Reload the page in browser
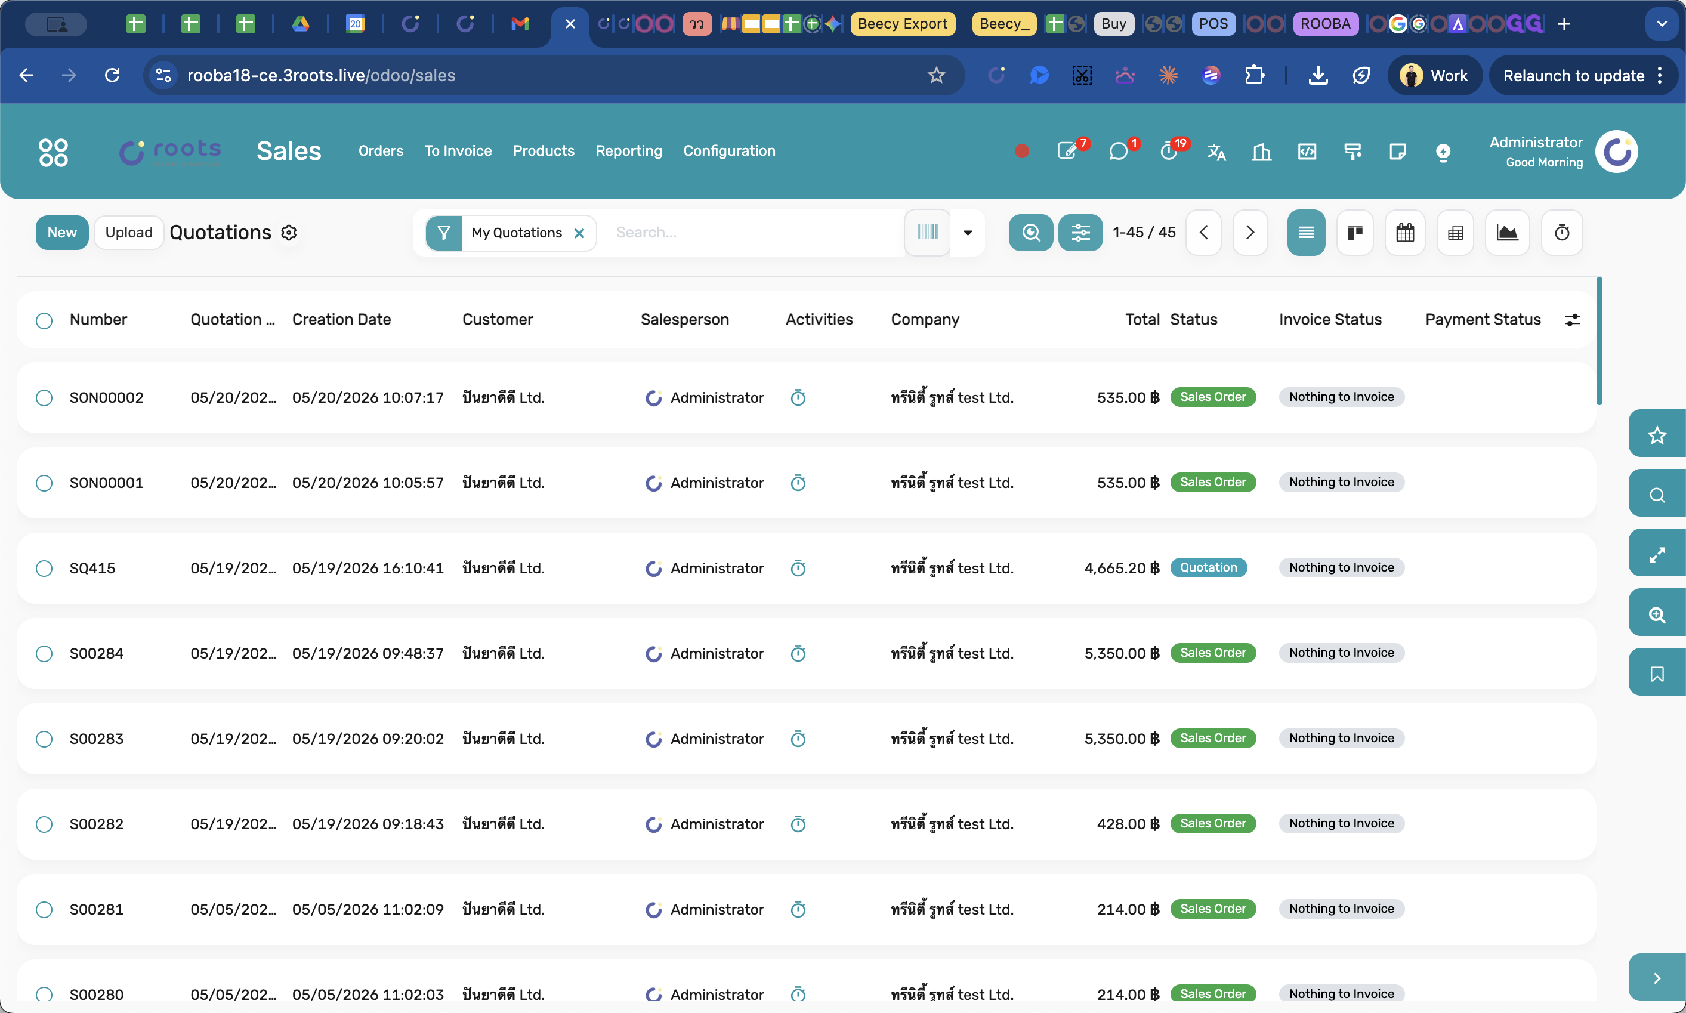 point(112,75)
